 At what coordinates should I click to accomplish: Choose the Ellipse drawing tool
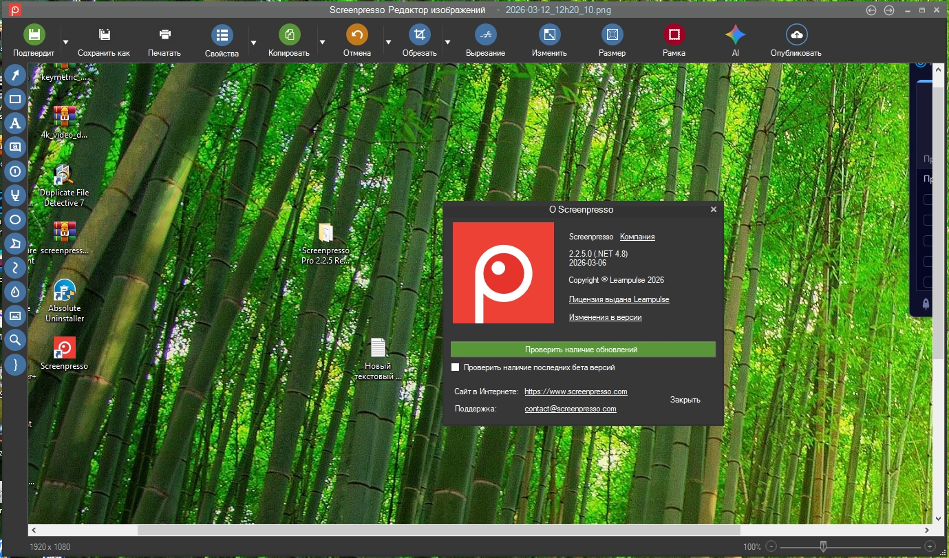(15, 219)
